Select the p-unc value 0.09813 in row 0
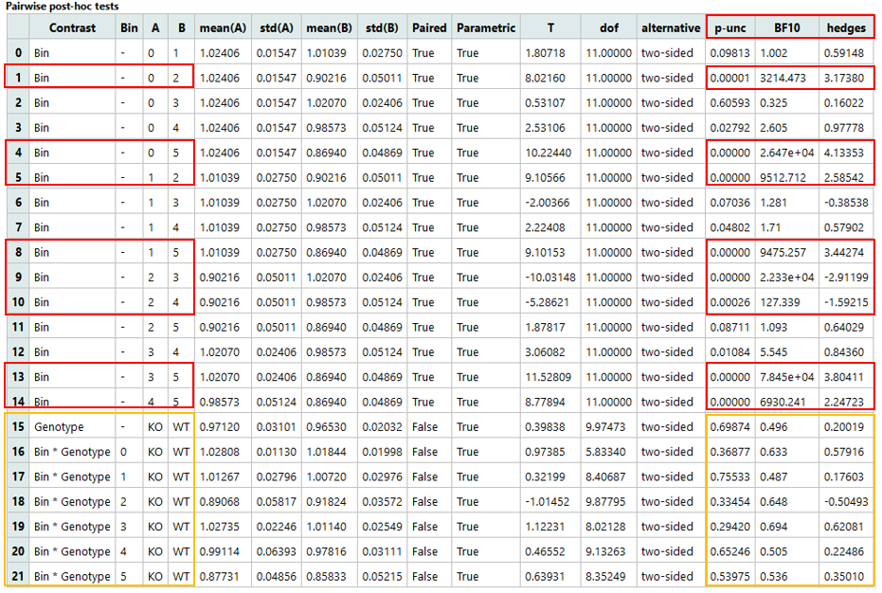Viewport: 882px width, 593px height. coord(729,53)
